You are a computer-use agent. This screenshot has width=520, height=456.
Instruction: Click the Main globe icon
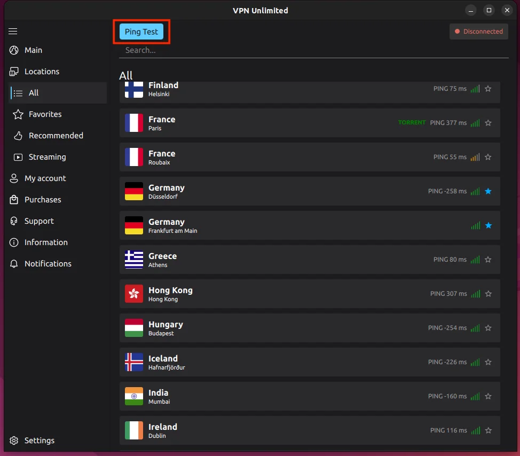[x=14, y=50]
